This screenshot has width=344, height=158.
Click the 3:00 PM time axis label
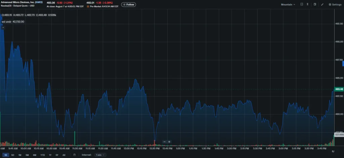pyautogui.click(x=283, y=149)
